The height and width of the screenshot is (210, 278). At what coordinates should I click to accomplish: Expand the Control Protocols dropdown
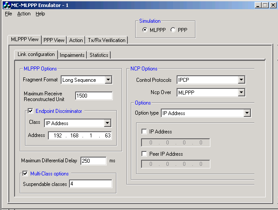tap(241, 80)
